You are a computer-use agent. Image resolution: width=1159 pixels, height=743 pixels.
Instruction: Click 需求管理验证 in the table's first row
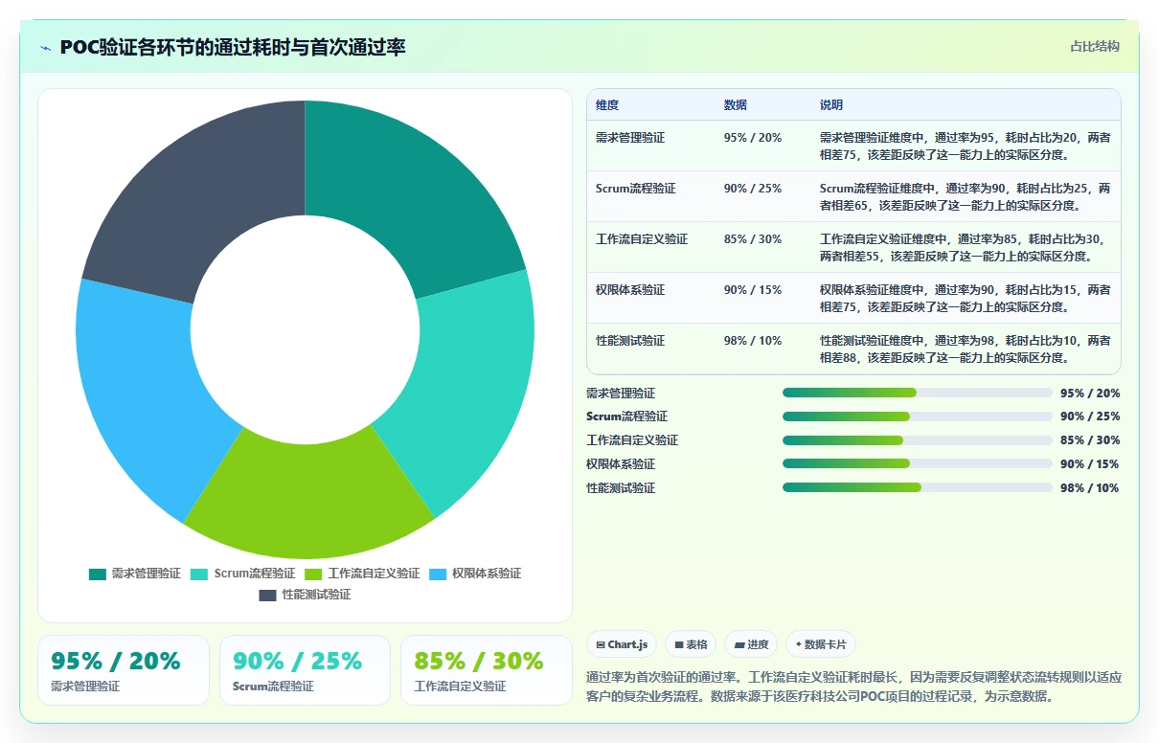click(630, 138)
